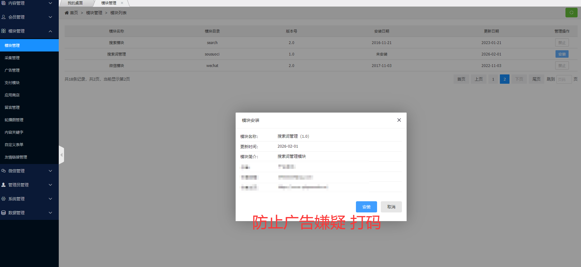Click the page number jump input field
This screenshot has height=267, width=581.
(564, 79)
